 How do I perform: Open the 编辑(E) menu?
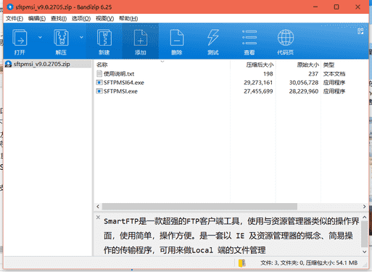click(x=37, y=19)
